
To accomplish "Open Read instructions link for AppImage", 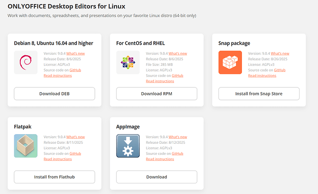I will [160, 159].
